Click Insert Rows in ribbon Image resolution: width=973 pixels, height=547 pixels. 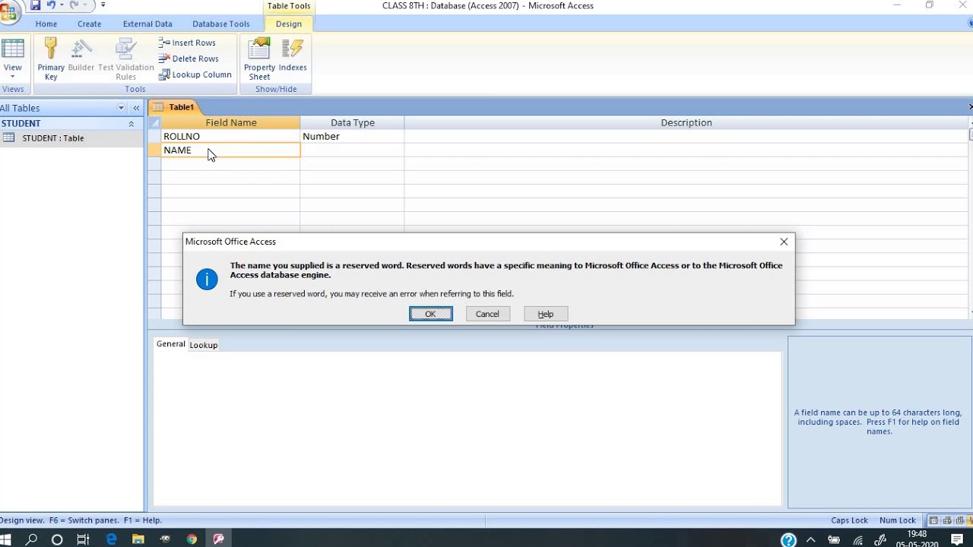187,43
